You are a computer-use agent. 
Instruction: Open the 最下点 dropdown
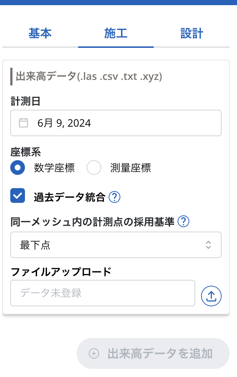pyautogui.click(x=116, y=245)
